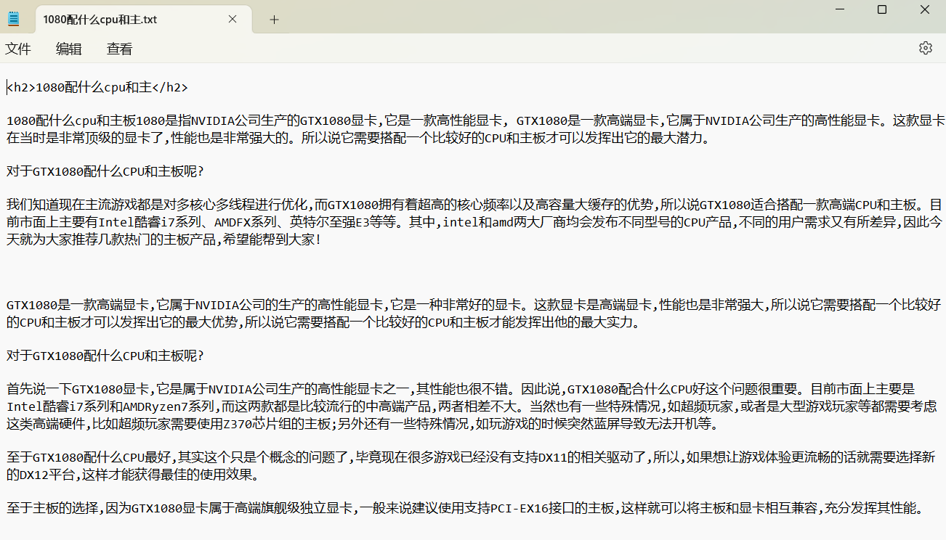Click paragraph starting "至于GTX1080配什么CPU最好"
Screen dimensions: 946x540
(471, 466)
